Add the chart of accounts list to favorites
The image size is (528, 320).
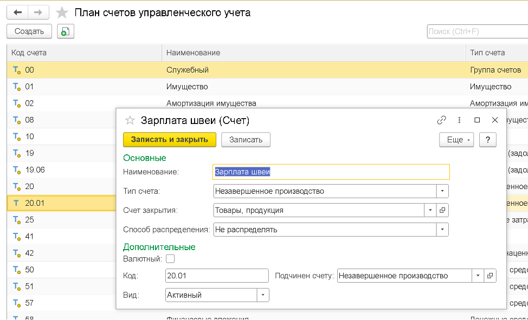click(63, 13)
